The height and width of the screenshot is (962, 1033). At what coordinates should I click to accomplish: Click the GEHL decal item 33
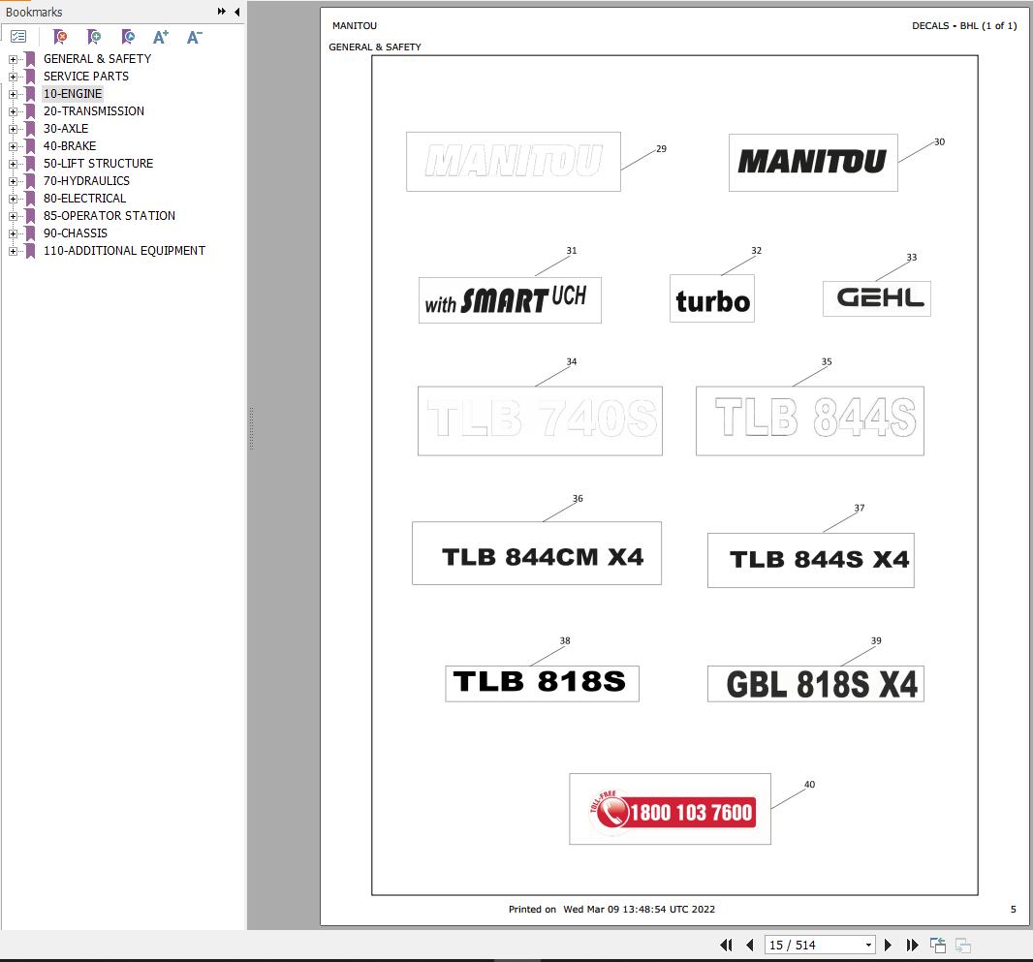pos(877,298)
